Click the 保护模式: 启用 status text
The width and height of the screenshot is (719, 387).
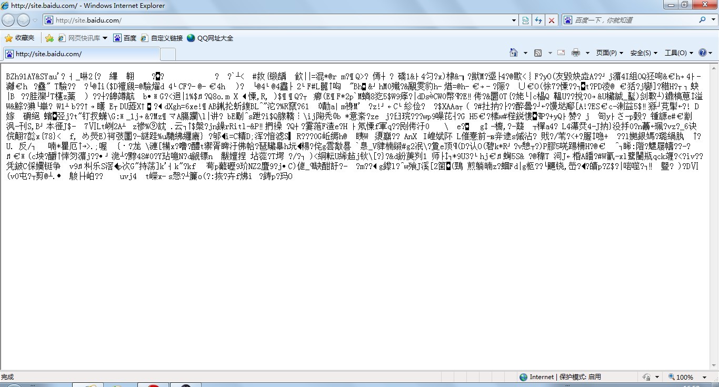(x=580, y=377)
